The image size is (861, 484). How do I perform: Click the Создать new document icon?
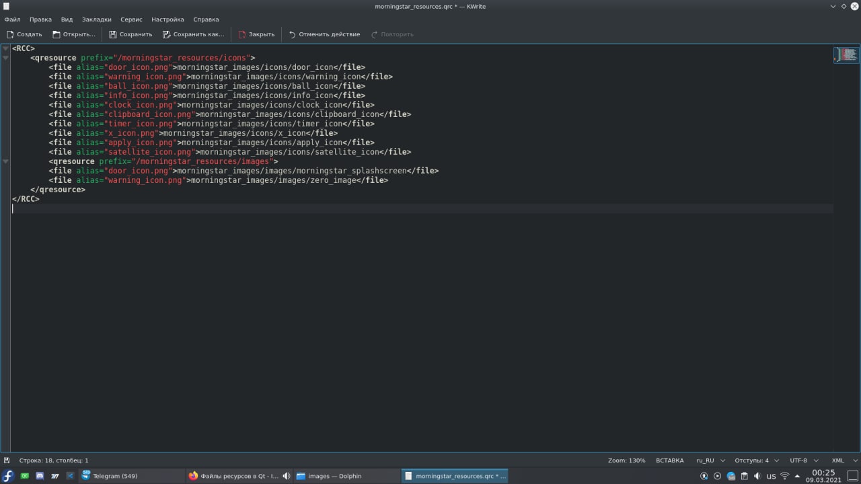click(x=10, y=34)
